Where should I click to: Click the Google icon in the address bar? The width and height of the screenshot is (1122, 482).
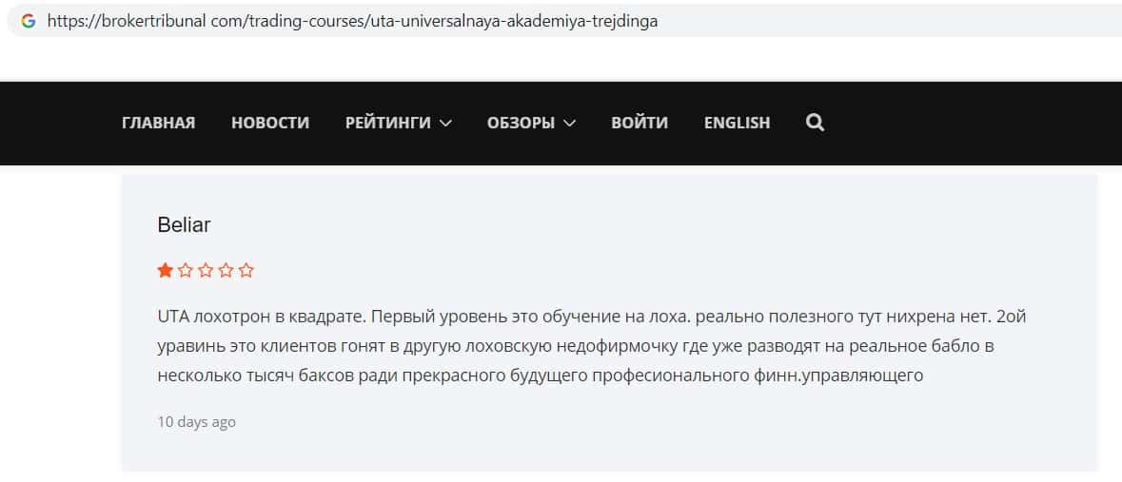click(28, 21)
